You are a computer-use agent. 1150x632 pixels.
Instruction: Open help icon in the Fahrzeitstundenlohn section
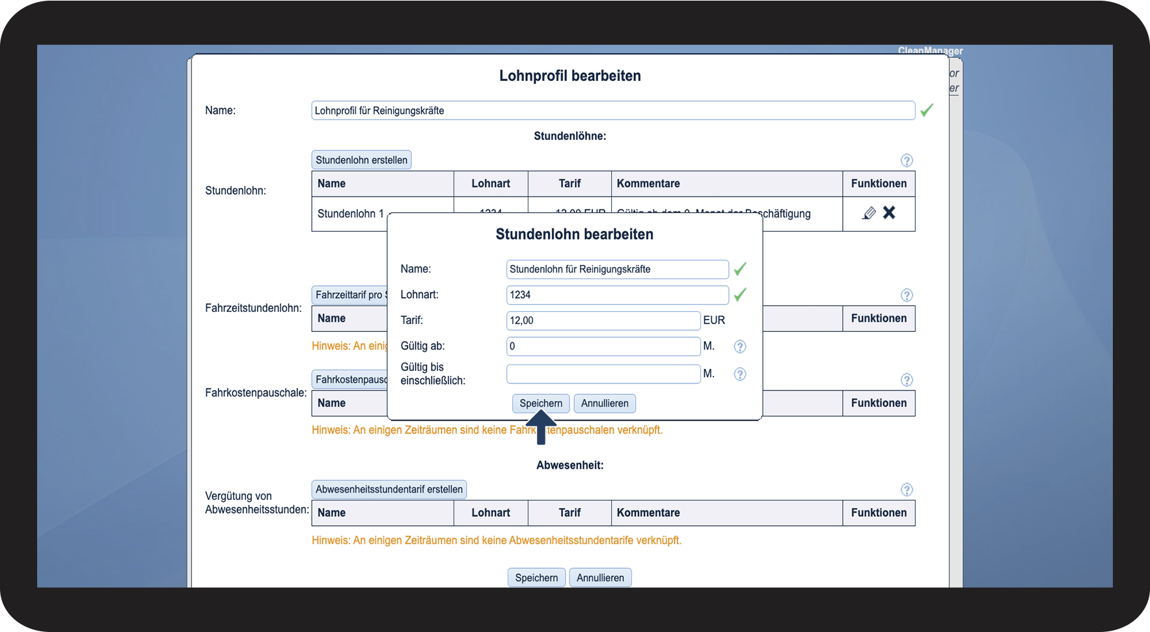(x=907, y=295)
